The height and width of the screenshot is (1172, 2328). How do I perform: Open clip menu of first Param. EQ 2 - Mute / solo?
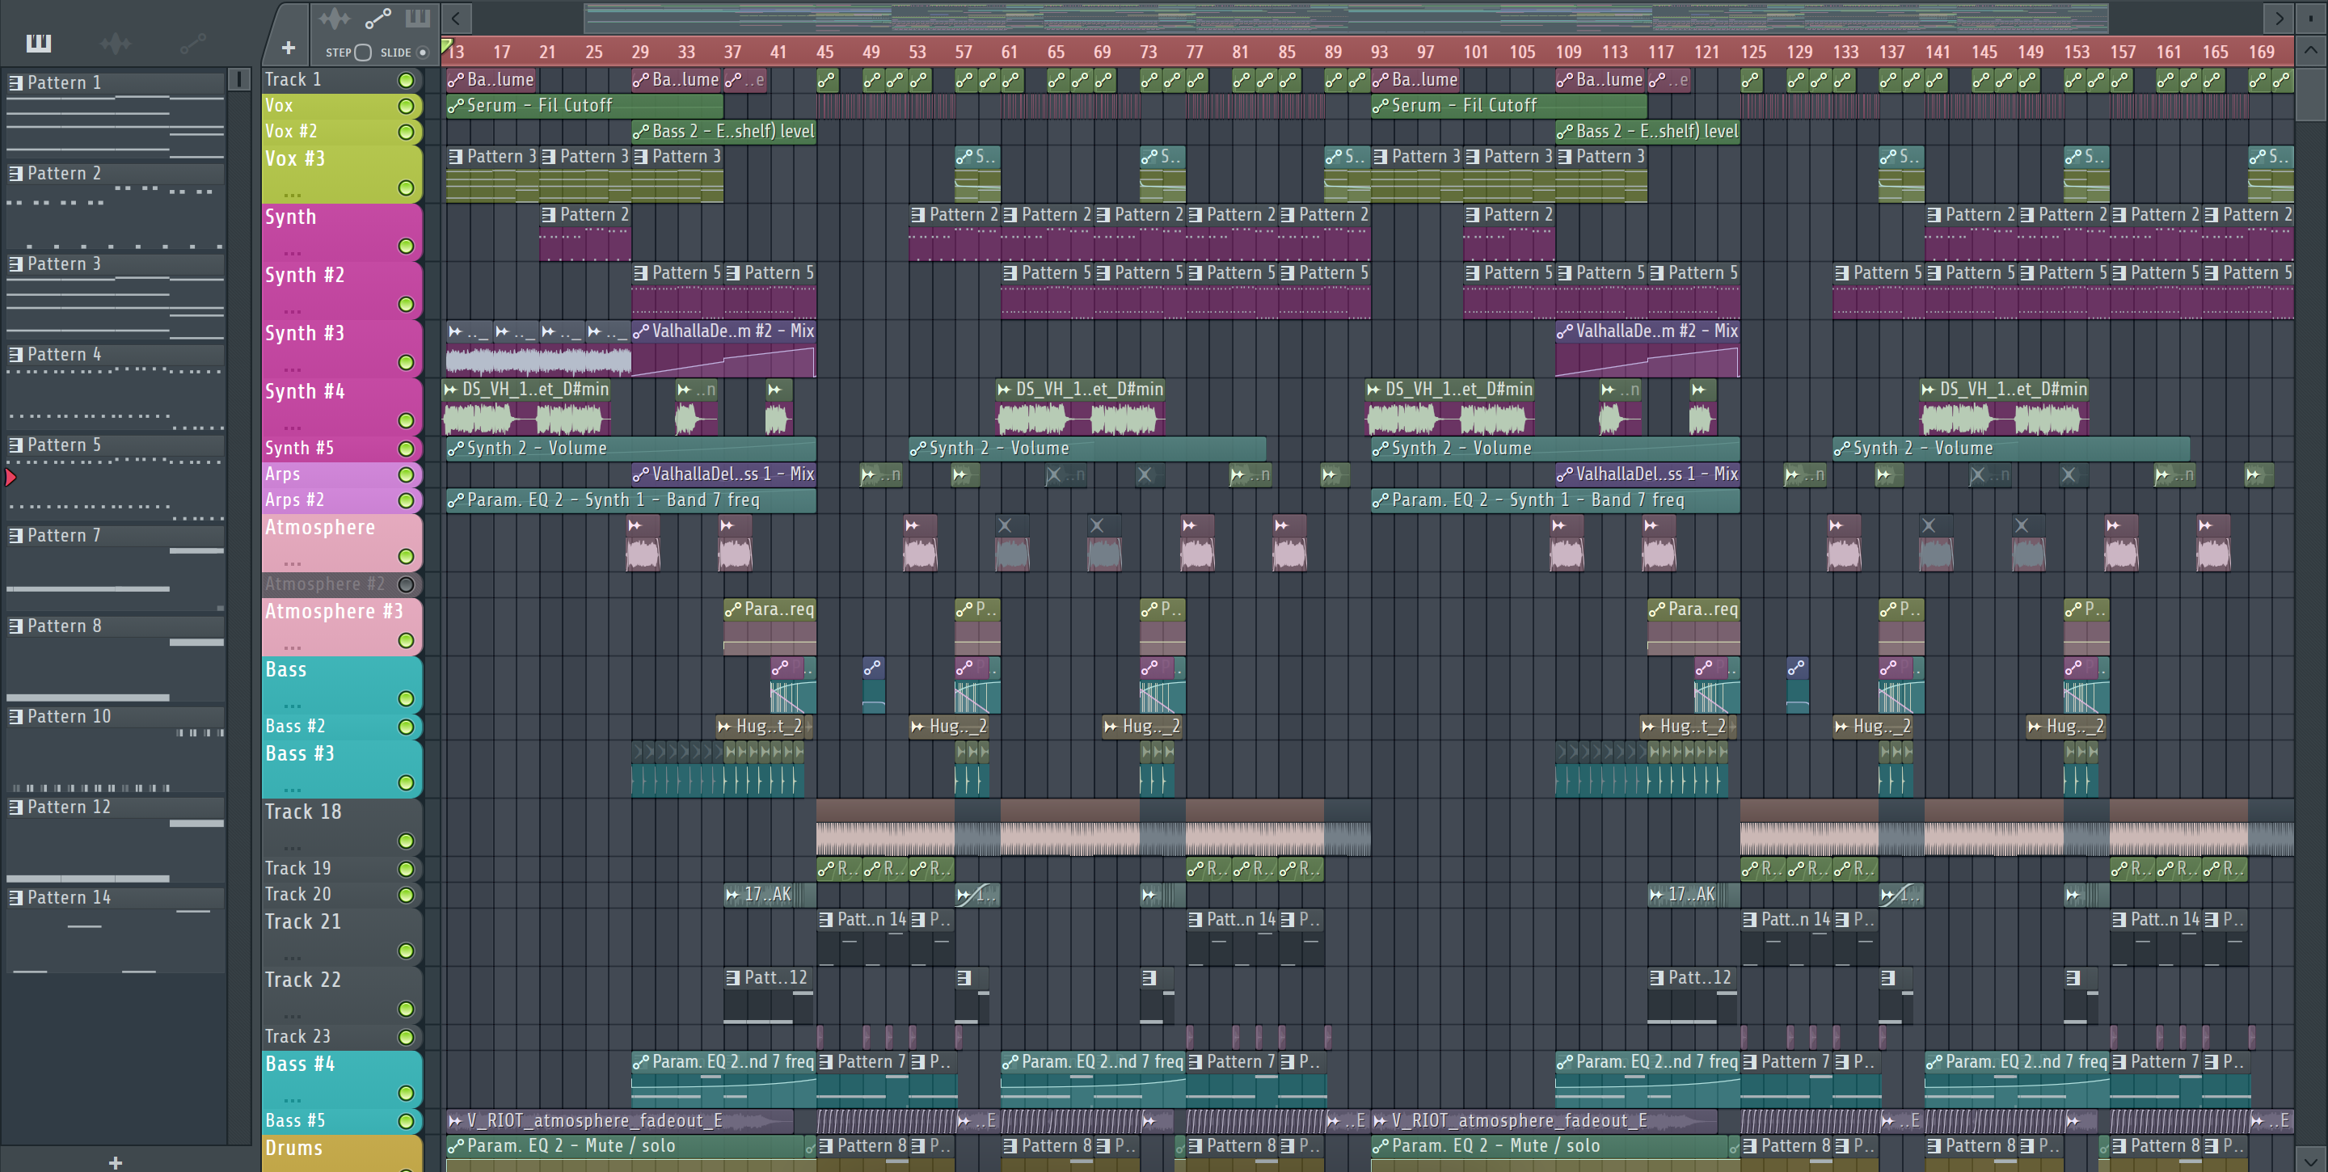[457, 1146]
